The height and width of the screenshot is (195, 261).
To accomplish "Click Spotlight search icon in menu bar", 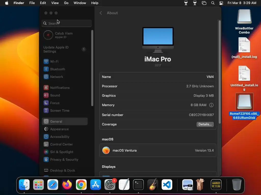I will point(213,3).
